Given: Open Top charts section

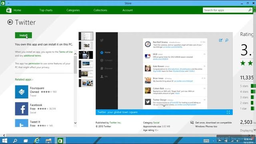Looking at the screenshot, I should tap(46, 10).
